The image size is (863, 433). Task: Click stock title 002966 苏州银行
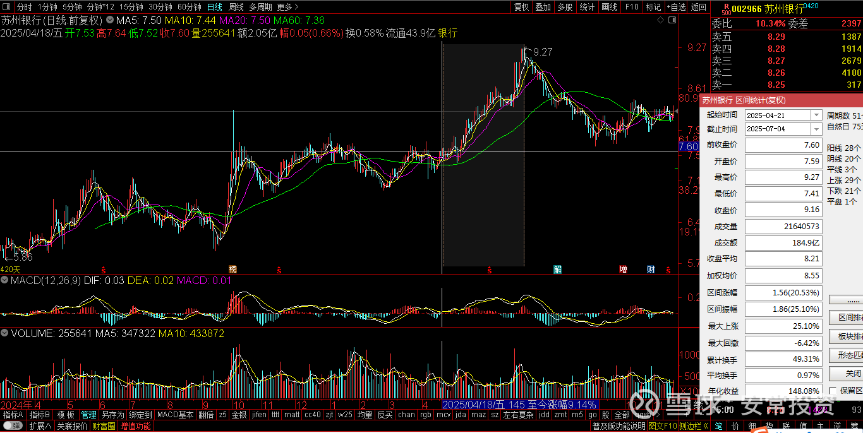[x=768, y=9]
